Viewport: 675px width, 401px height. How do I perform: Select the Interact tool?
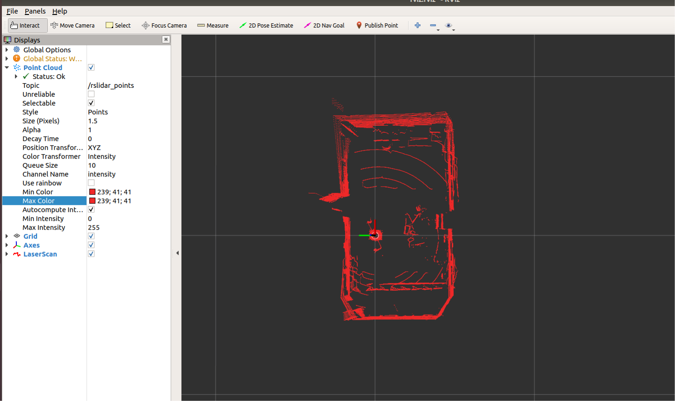[x=26, y=25]
